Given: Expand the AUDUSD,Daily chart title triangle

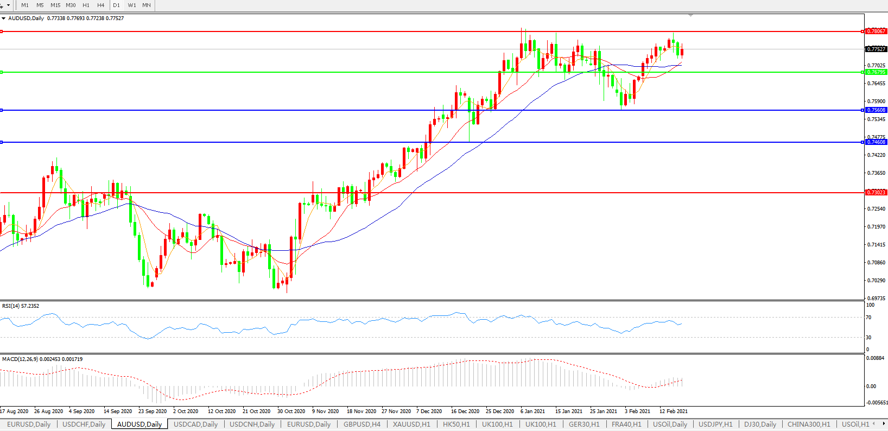Looking at the screenshot, I should pyautogui.click(x=4, y=18).
